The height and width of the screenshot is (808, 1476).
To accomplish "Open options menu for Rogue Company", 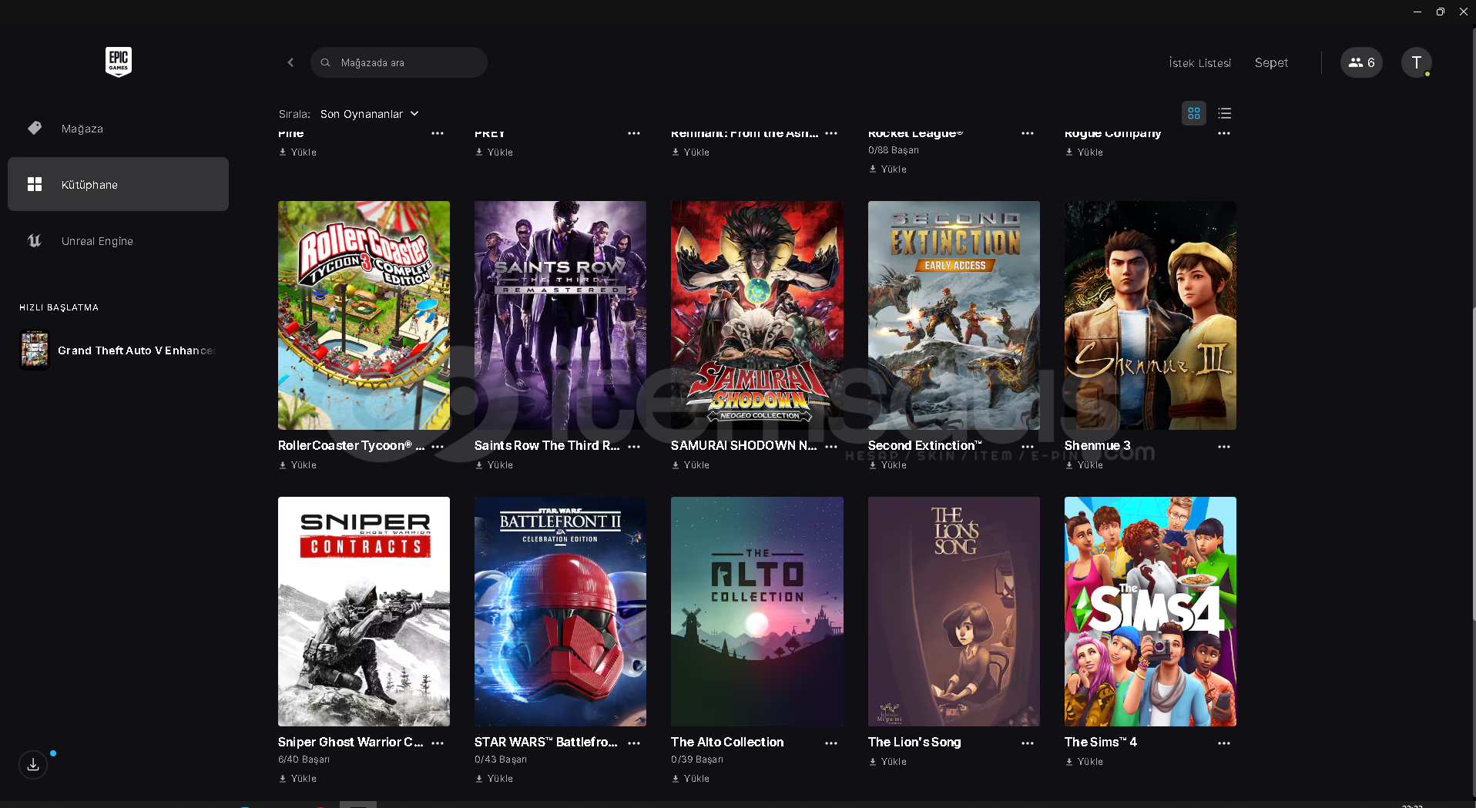I will tap(1224, 133).
